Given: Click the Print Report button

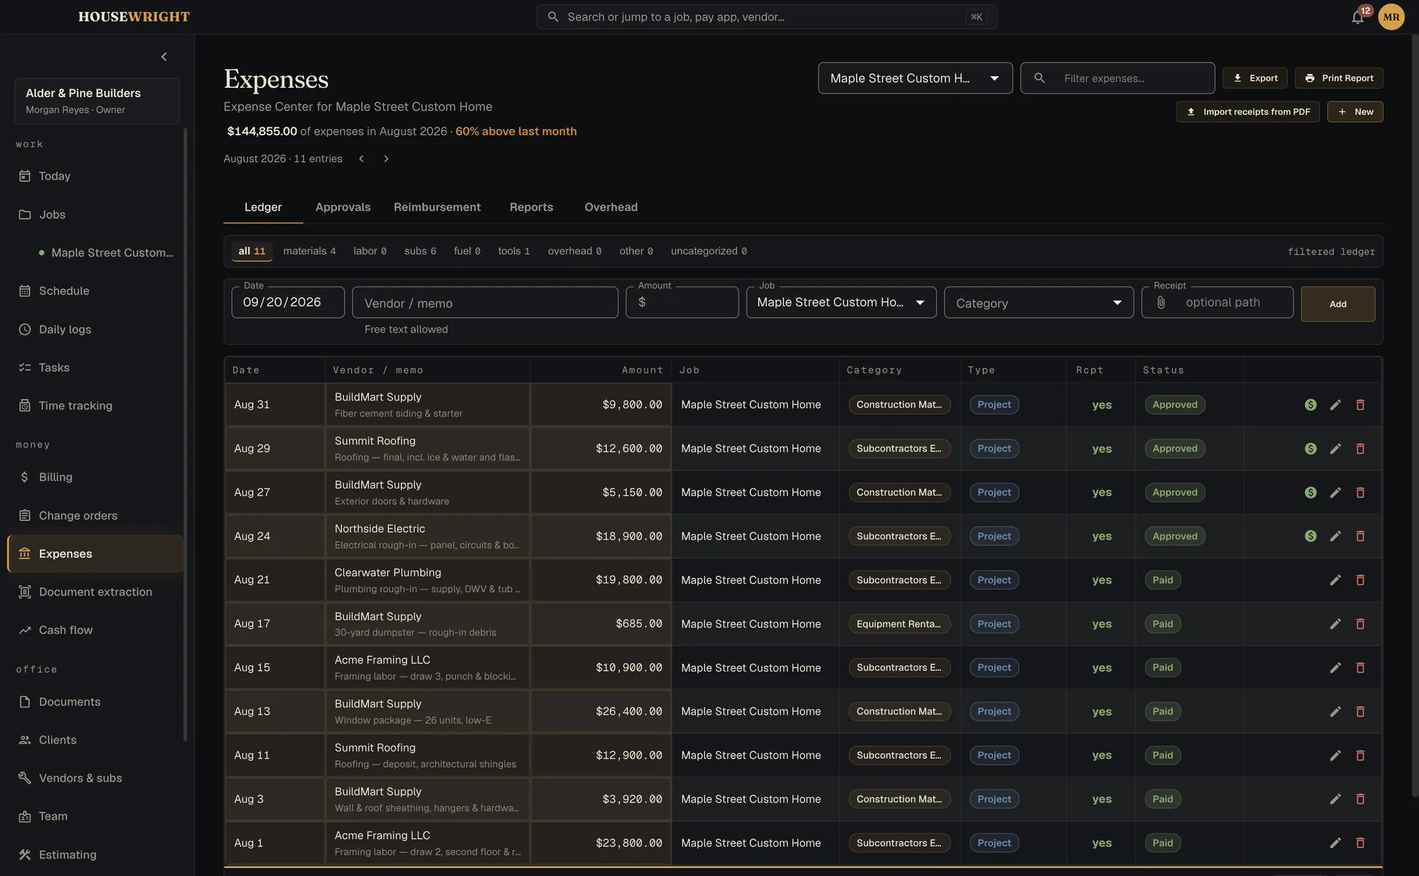Looking at the screenshot, I should (x=1338, y=78).
